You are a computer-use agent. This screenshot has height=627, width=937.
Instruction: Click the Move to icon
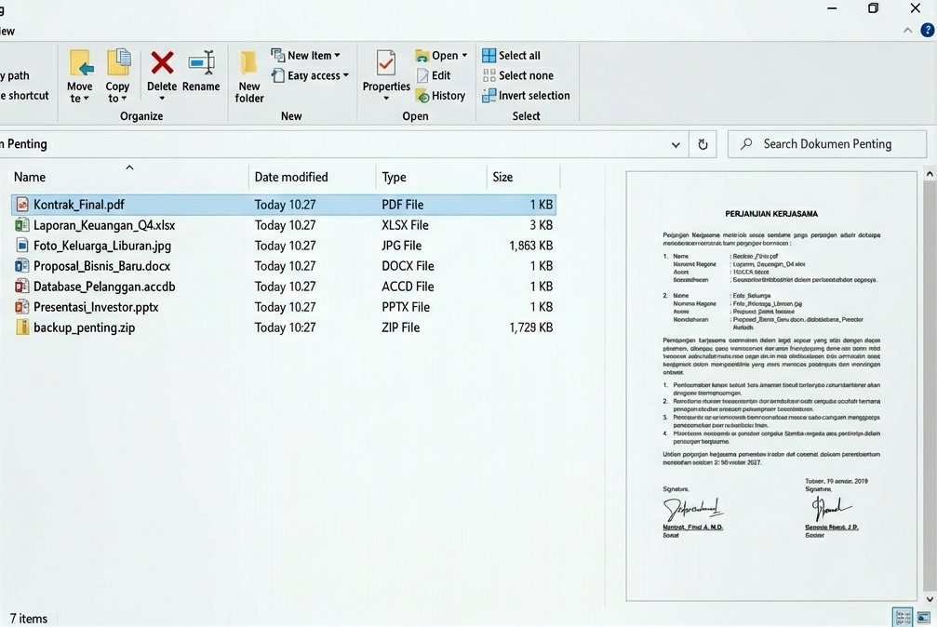point(80,71)
